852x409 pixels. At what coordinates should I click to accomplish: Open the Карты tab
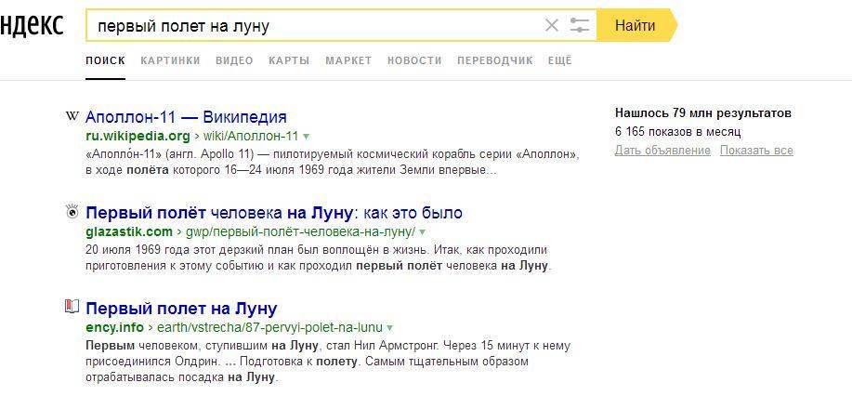(x=289, y=60)
